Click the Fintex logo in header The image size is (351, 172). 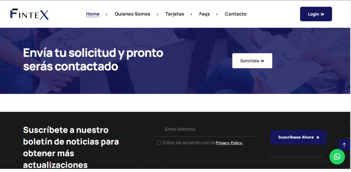coord(29,14)
